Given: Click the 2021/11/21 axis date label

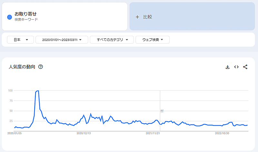Looking at the screenshot, I should click(x=153, y=133).
